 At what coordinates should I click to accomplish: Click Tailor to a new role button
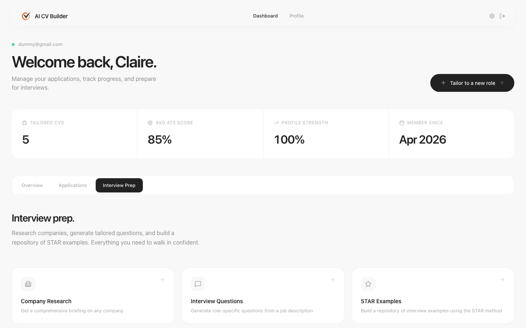click(472, 83)
